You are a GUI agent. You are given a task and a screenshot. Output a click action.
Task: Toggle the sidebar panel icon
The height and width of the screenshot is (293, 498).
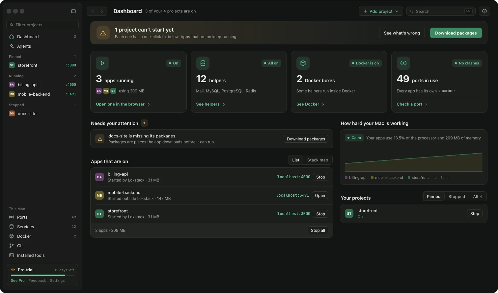pos(73,11)
